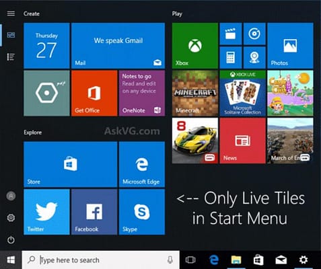Open Mail from the taskbar
Viewport: 321px width, 269px height.
click(281, 260)
